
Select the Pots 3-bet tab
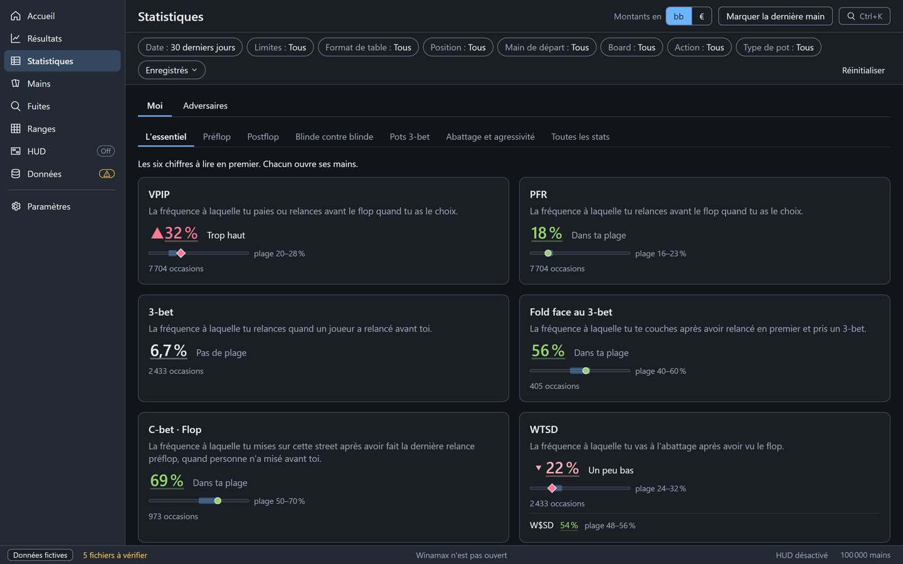pos(409,137)
